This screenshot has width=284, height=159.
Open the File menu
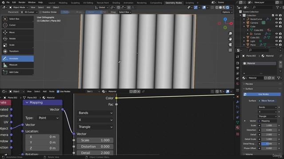(x=8, y=3)
